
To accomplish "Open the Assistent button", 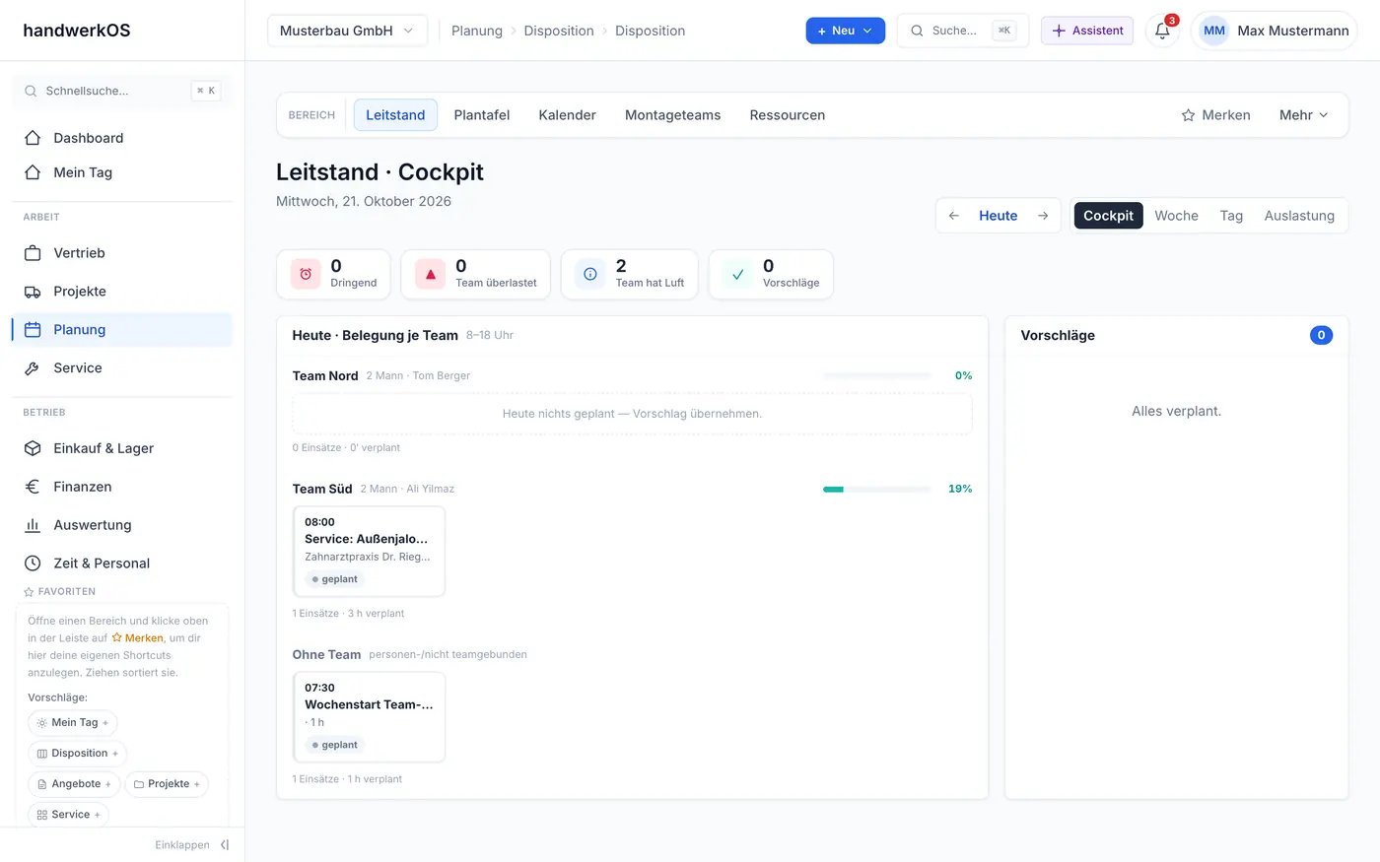I will (x=1087, y=31).
